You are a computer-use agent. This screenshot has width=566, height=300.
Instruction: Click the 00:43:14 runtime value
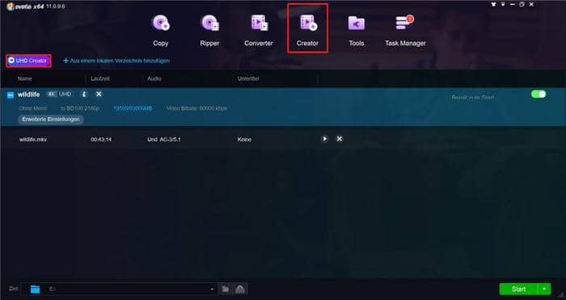[101, 140]
